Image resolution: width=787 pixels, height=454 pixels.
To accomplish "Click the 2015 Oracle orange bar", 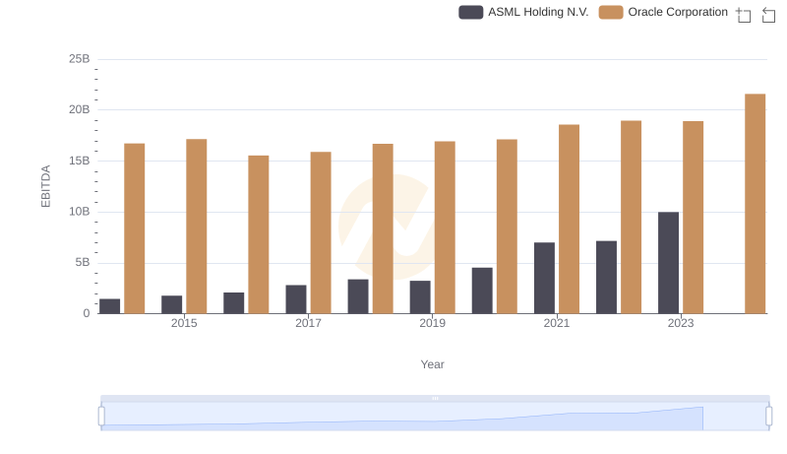I will 196,227.
